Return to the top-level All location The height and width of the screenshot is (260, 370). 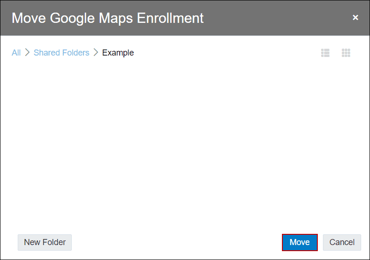[x=16, y=52]
